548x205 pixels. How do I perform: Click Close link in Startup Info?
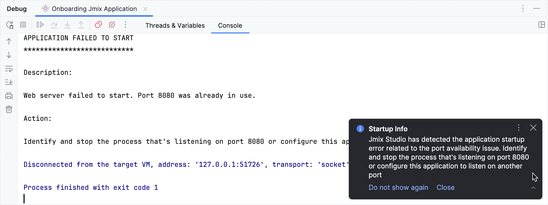[446, 187]
